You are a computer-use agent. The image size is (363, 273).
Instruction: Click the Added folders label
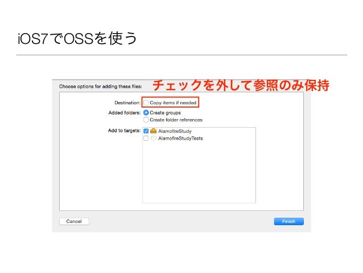125,113
